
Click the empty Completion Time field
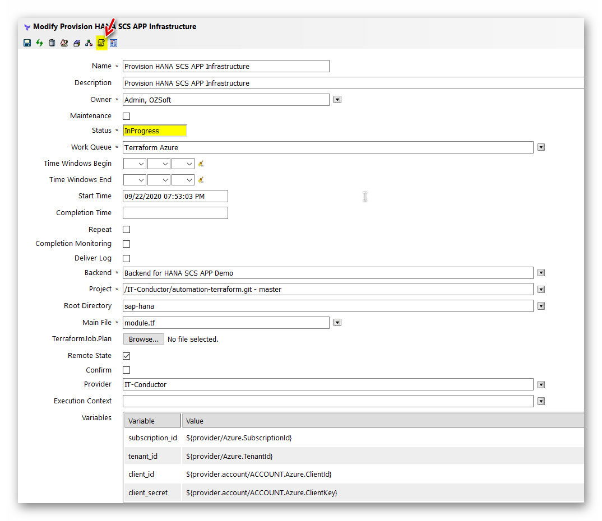point(175,213)
